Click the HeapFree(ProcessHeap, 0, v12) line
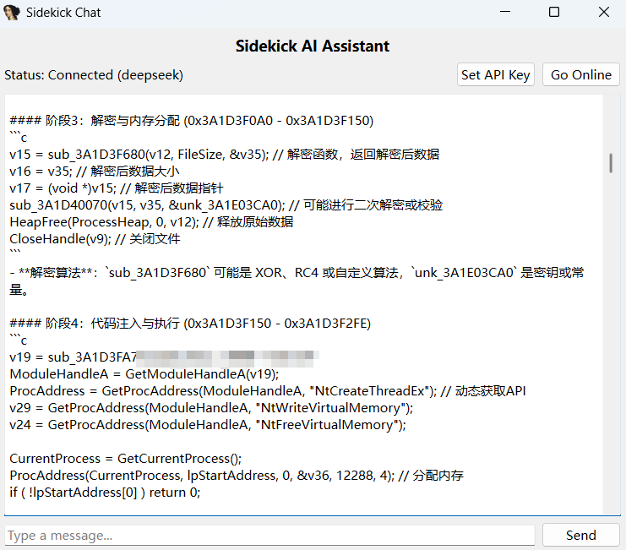This screenshot has width=626, height=550. click(x=151, y=222)
